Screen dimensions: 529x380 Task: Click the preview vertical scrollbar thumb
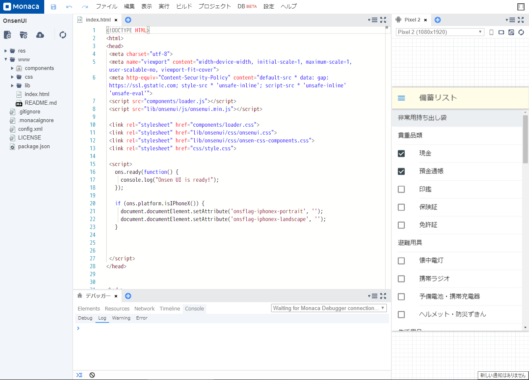(x=525, y=139)
